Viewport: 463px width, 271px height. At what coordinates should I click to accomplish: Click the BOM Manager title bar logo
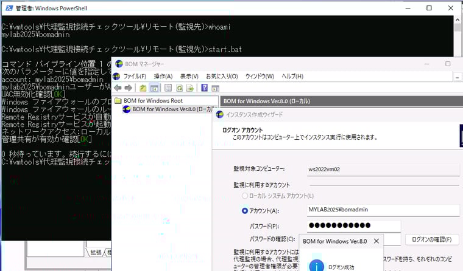pos(119,64)
